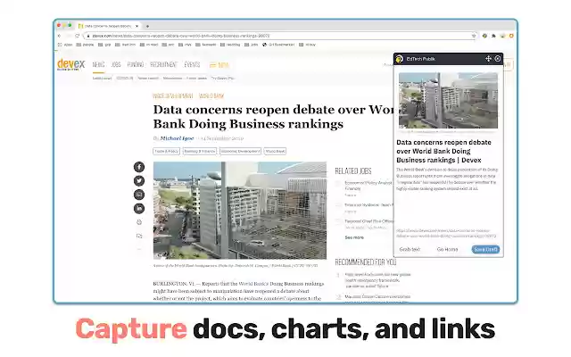The width and height of the screenshot is (571, 357).
Task: Reload the page
Action: pos(78,36)
